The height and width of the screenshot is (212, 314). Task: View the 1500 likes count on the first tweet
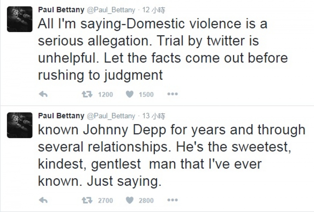(146, 95)
